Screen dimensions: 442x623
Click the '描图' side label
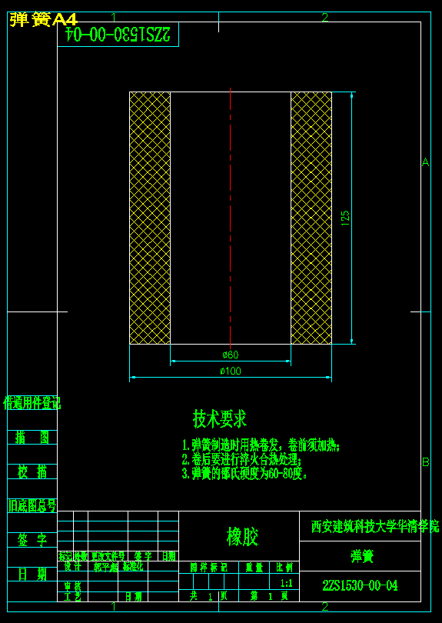click(32, 438)
